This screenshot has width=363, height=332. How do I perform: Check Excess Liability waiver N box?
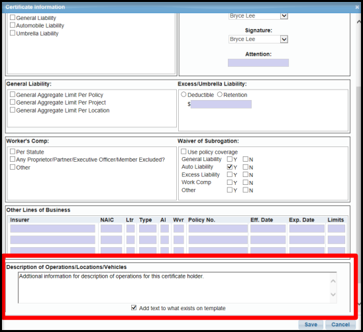click(x=245, y=174)
